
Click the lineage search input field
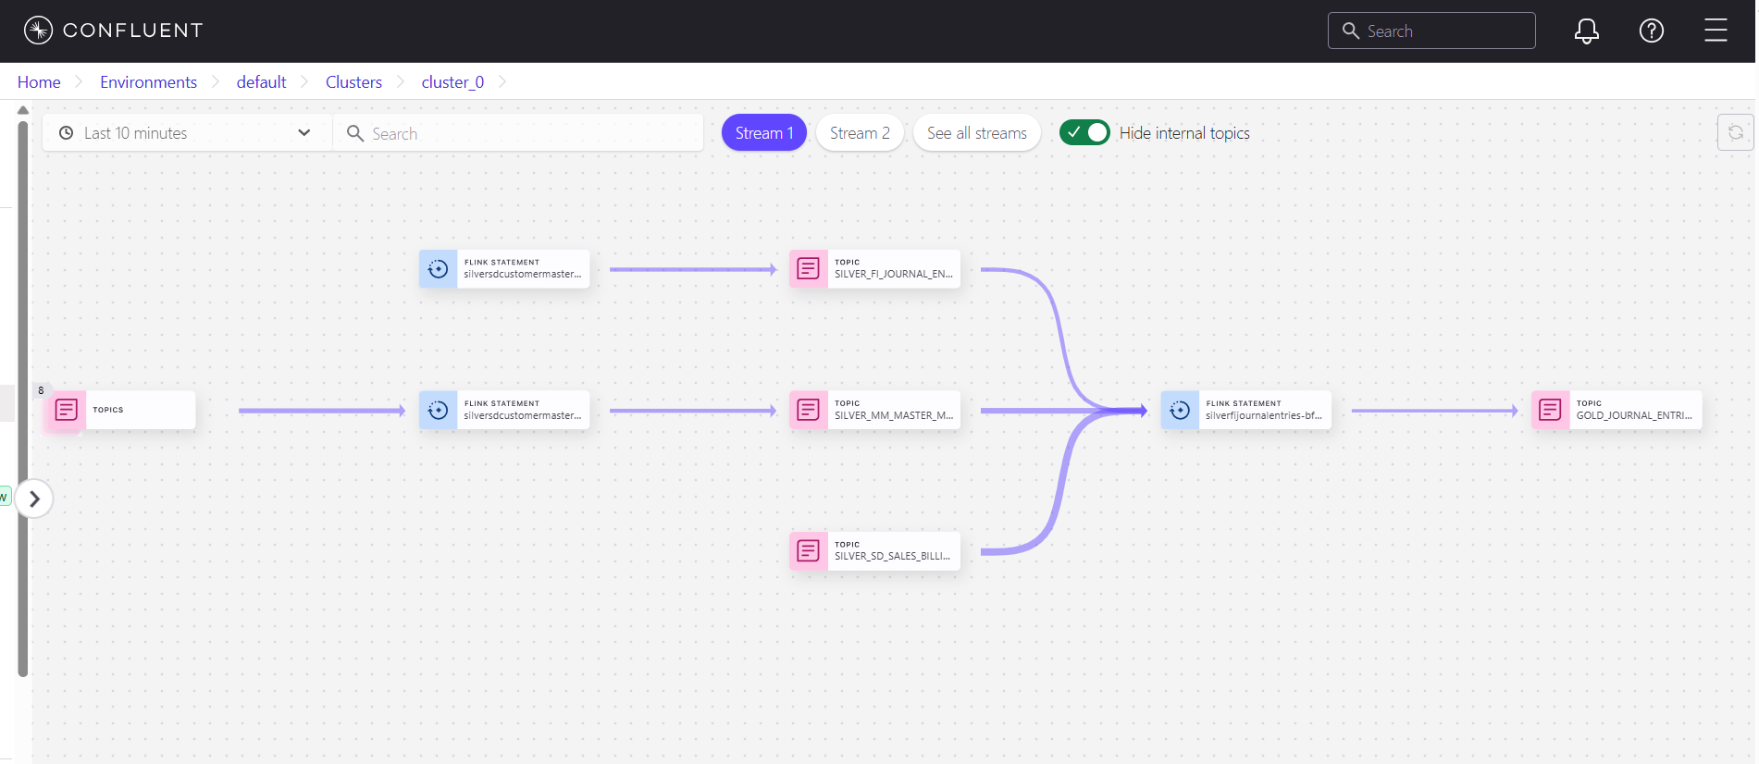tap(527, 134)
